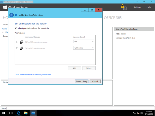Tick the Office 365 administrators checkbox
The height and width of the screenshot is (116, 155).
[x=17, y=48]
